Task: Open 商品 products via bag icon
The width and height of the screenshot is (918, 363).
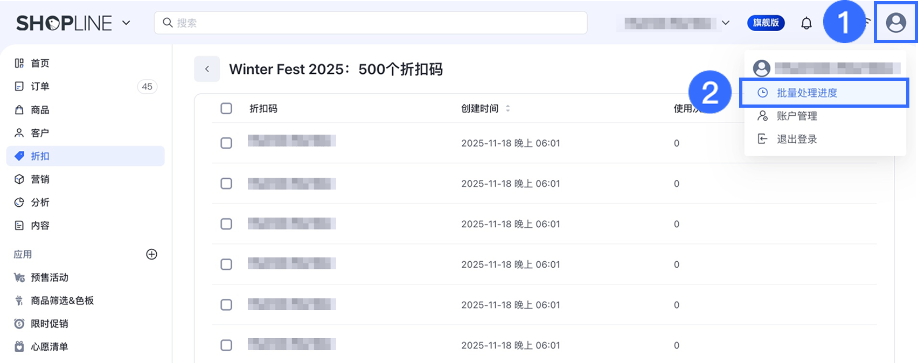Action: point(19,110)
